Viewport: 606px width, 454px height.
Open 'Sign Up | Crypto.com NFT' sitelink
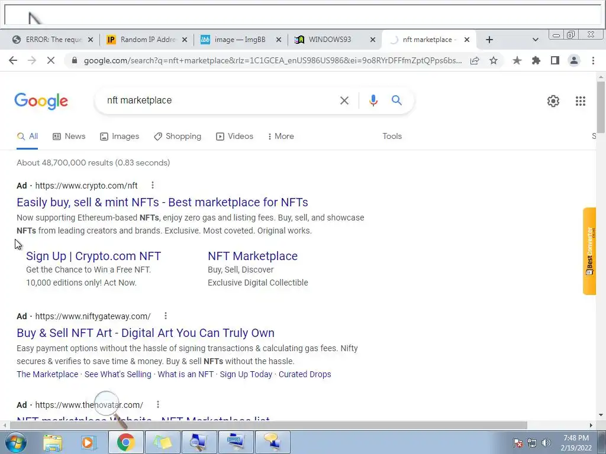point(94,256)
